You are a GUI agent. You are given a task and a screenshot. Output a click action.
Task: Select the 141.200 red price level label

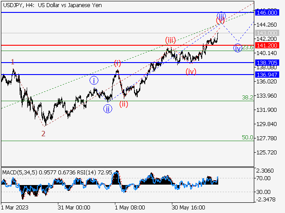coord(267,45)
